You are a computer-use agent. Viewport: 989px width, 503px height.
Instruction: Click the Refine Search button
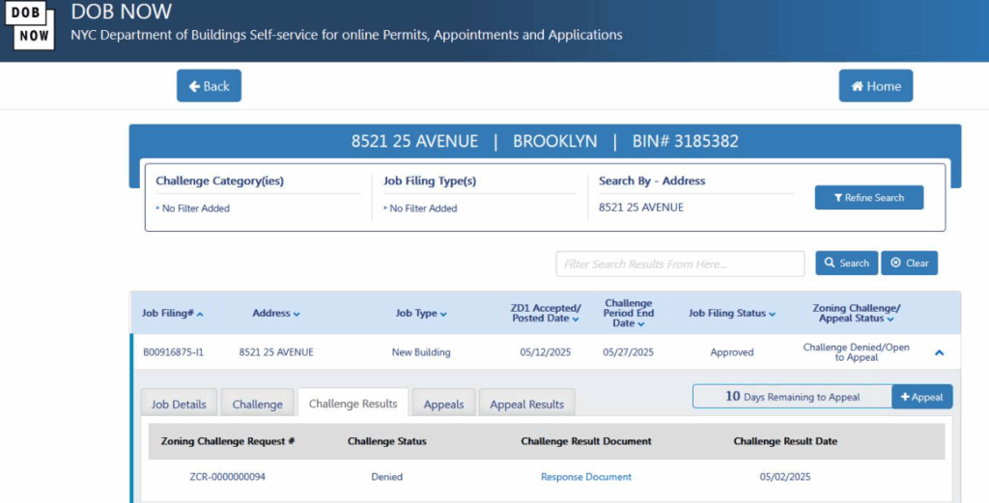point(869,197)
